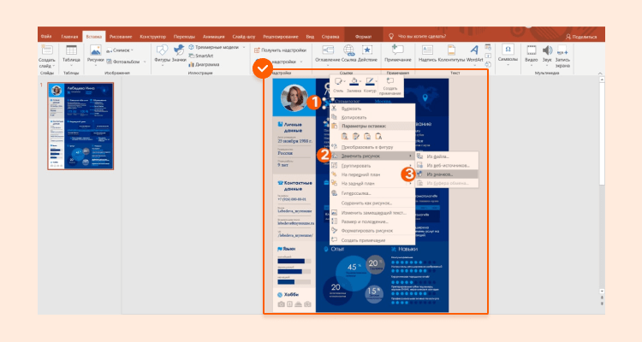Expand the Заменить рисунок submenu
Image resolution: width=642 pixels, height=342 pixels.
point(372,156)
